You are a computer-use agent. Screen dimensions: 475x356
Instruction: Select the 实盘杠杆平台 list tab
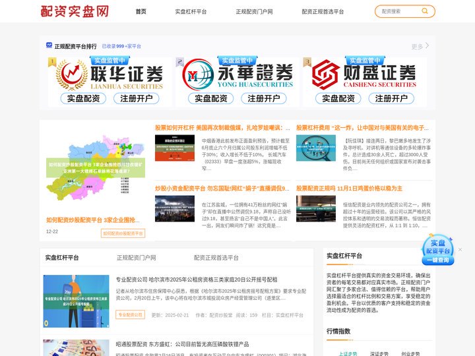point(62,258)
